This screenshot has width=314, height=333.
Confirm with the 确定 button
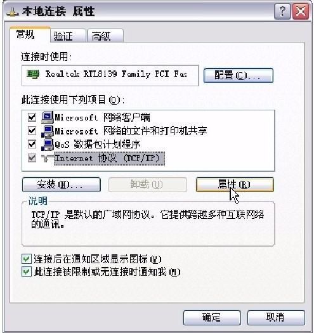(x=212, y=318)
